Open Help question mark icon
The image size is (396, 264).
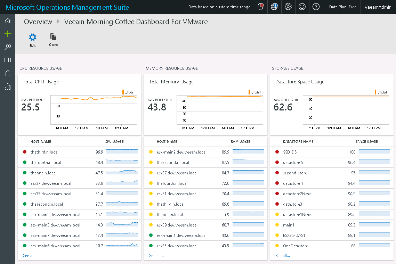coord(316,7)
